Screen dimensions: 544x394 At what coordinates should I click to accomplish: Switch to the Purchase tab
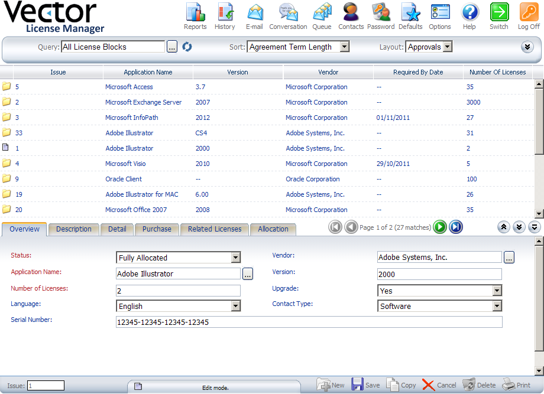point(156,229)
